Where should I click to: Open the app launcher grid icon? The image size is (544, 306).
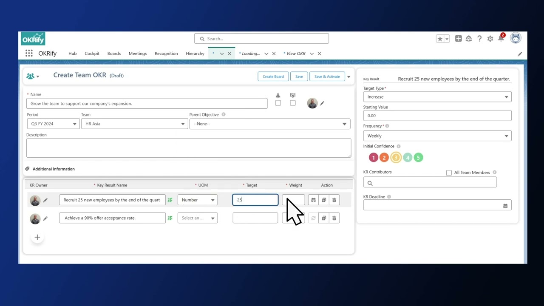[29, 53]
